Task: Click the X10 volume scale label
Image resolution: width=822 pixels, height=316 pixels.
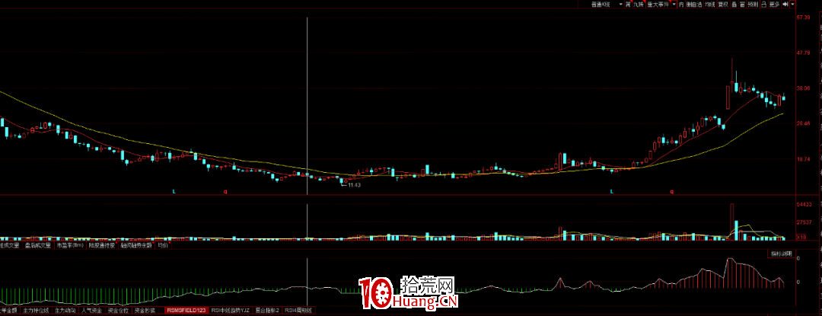Action: point(801,238)
